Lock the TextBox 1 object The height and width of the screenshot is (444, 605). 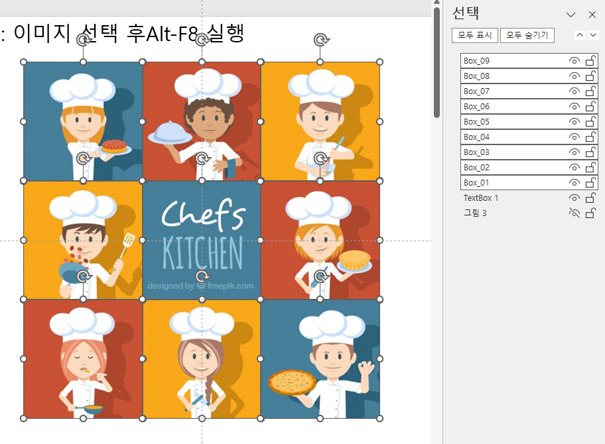[x=590, y=197]
